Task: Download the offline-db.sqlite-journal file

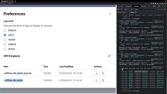Action: (x=97, y=73)
